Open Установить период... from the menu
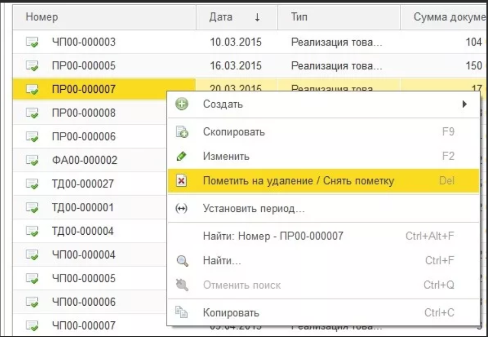 point(323,209)
